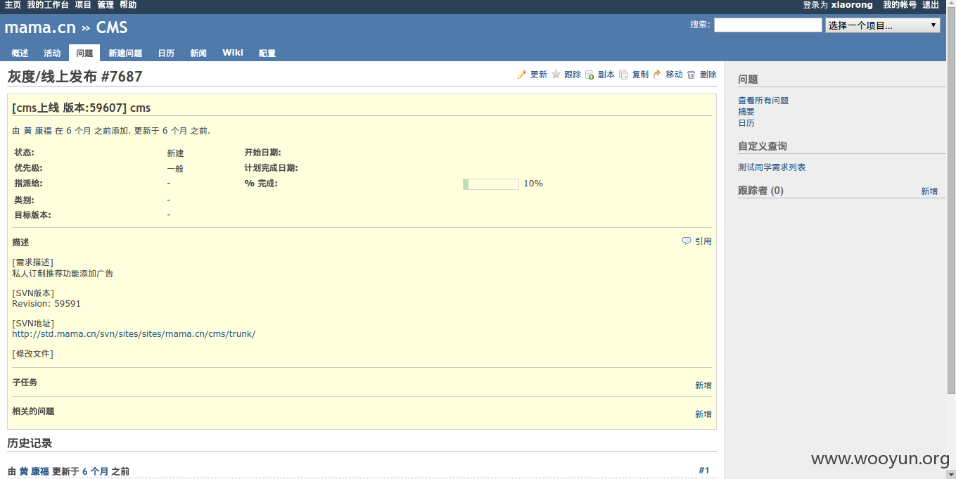
Task: Click the trash bin icon for 删除
Action: click(x=691, y=75)
